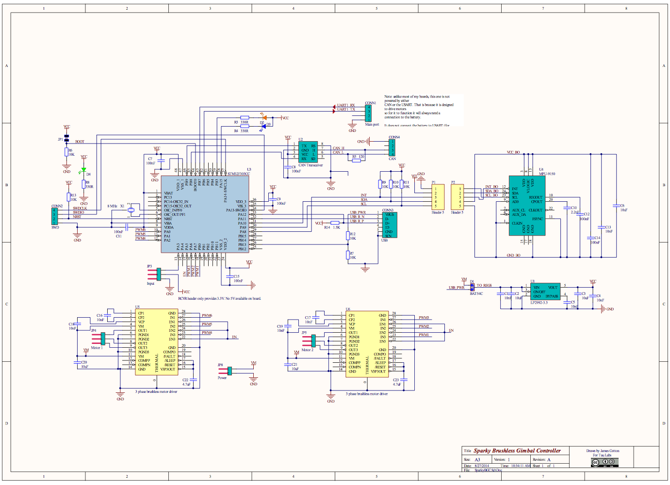This screenshot has width=670, height=485.
Task: Select the JP8 Power header
Action: 225,371
